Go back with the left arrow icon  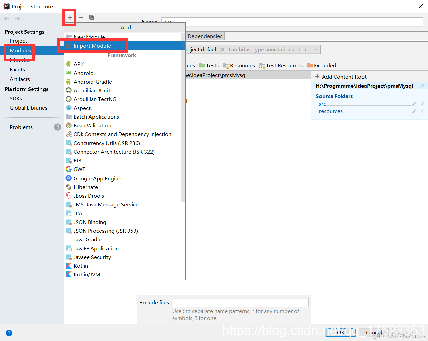click(7, 19)
